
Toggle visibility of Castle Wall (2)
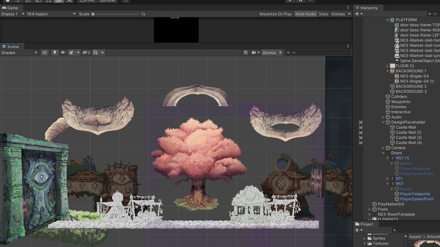360,138
